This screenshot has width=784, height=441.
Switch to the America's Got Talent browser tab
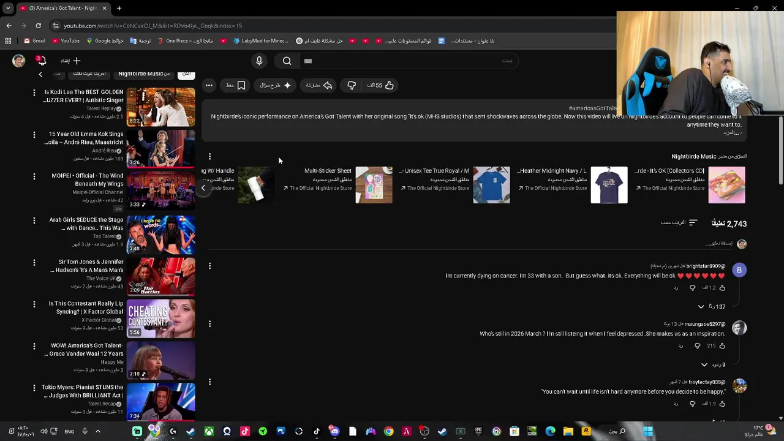coord(63,8)
